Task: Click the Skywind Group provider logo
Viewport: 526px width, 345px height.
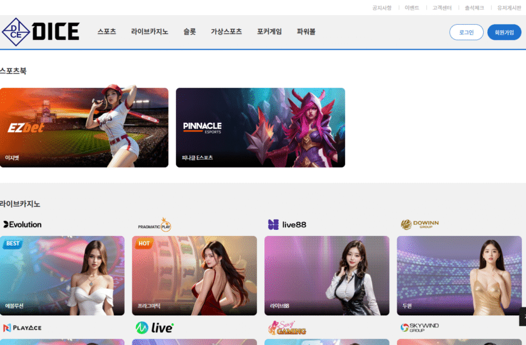Action: pos(420,327)
